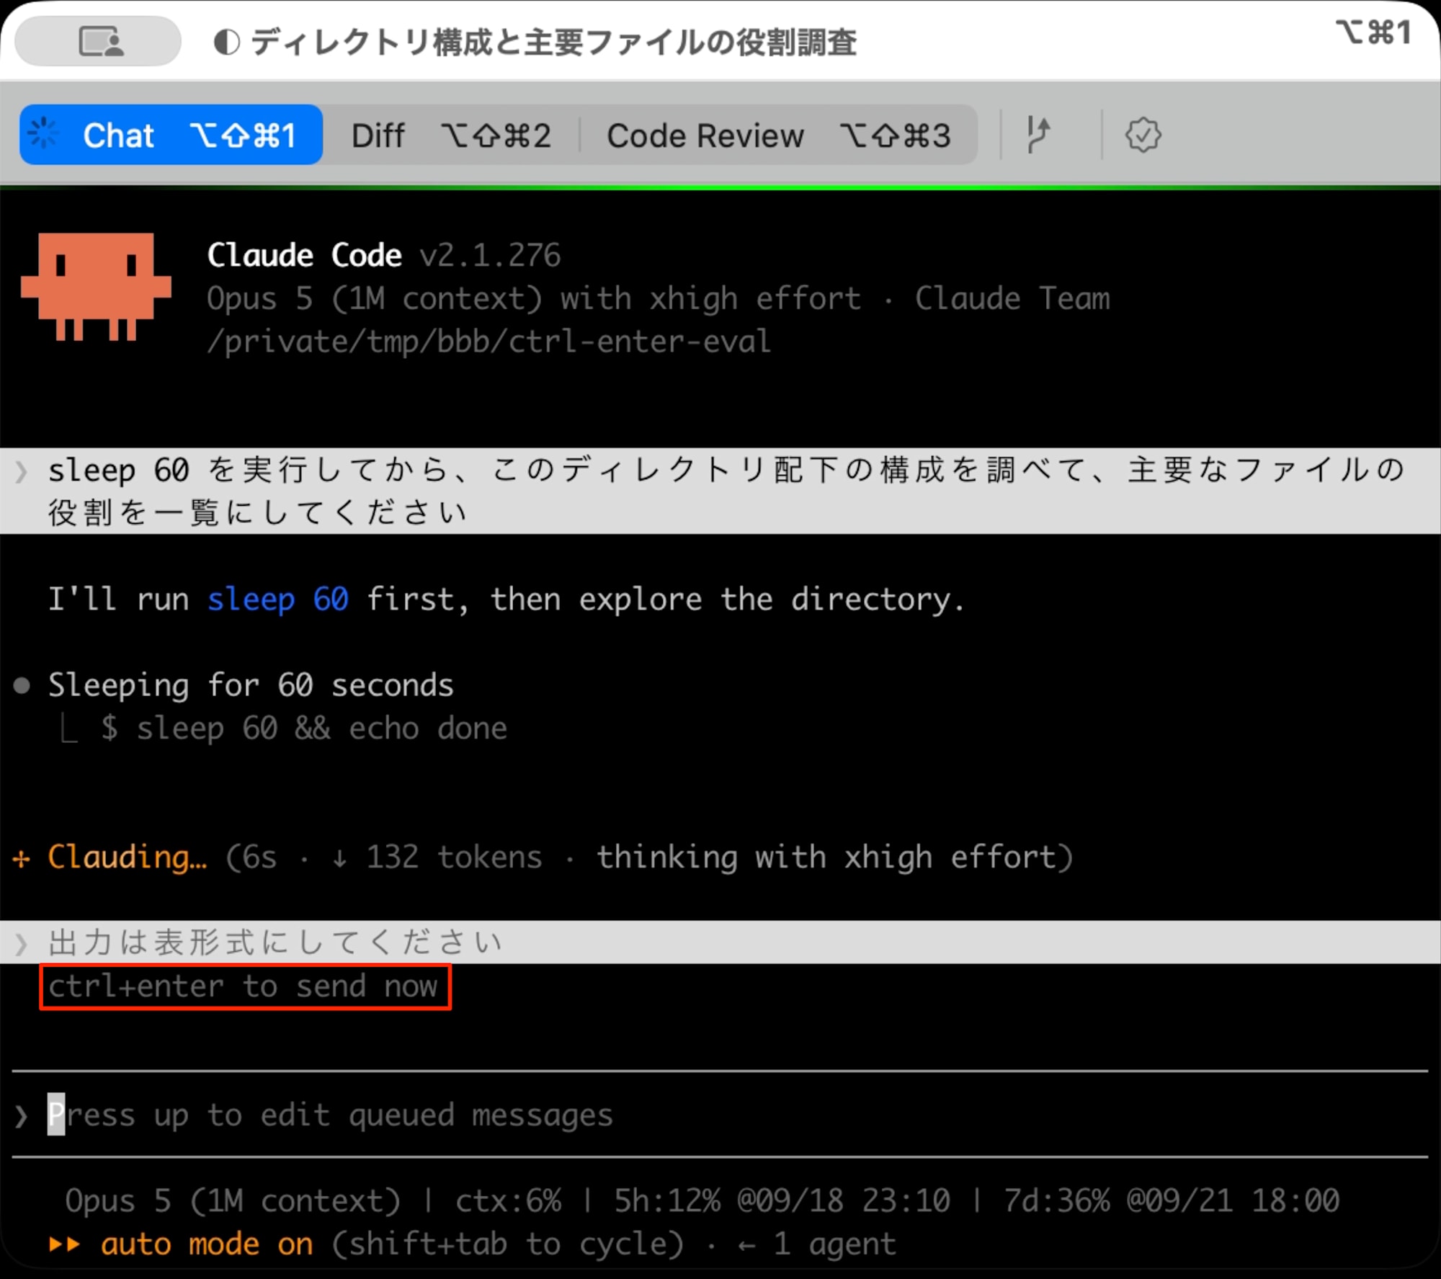Viewport: 1441px width, 1279px height.
Task: Click the 'Opus 5 (1M context)' model label in the status bar
Action: pyautogui.click(x=233, y=1201)
